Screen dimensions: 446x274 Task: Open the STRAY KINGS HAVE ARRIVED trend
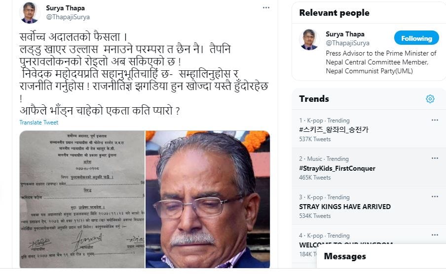345,207
